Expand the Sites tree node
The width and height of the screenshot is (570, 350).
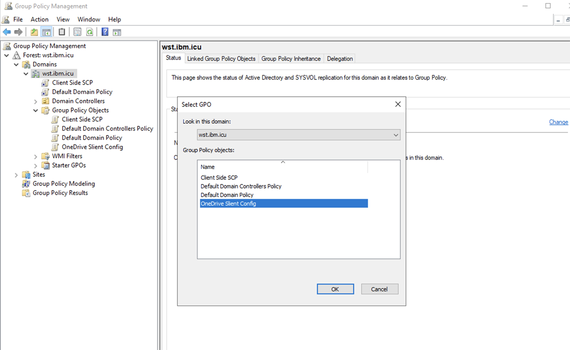[16, 175]
